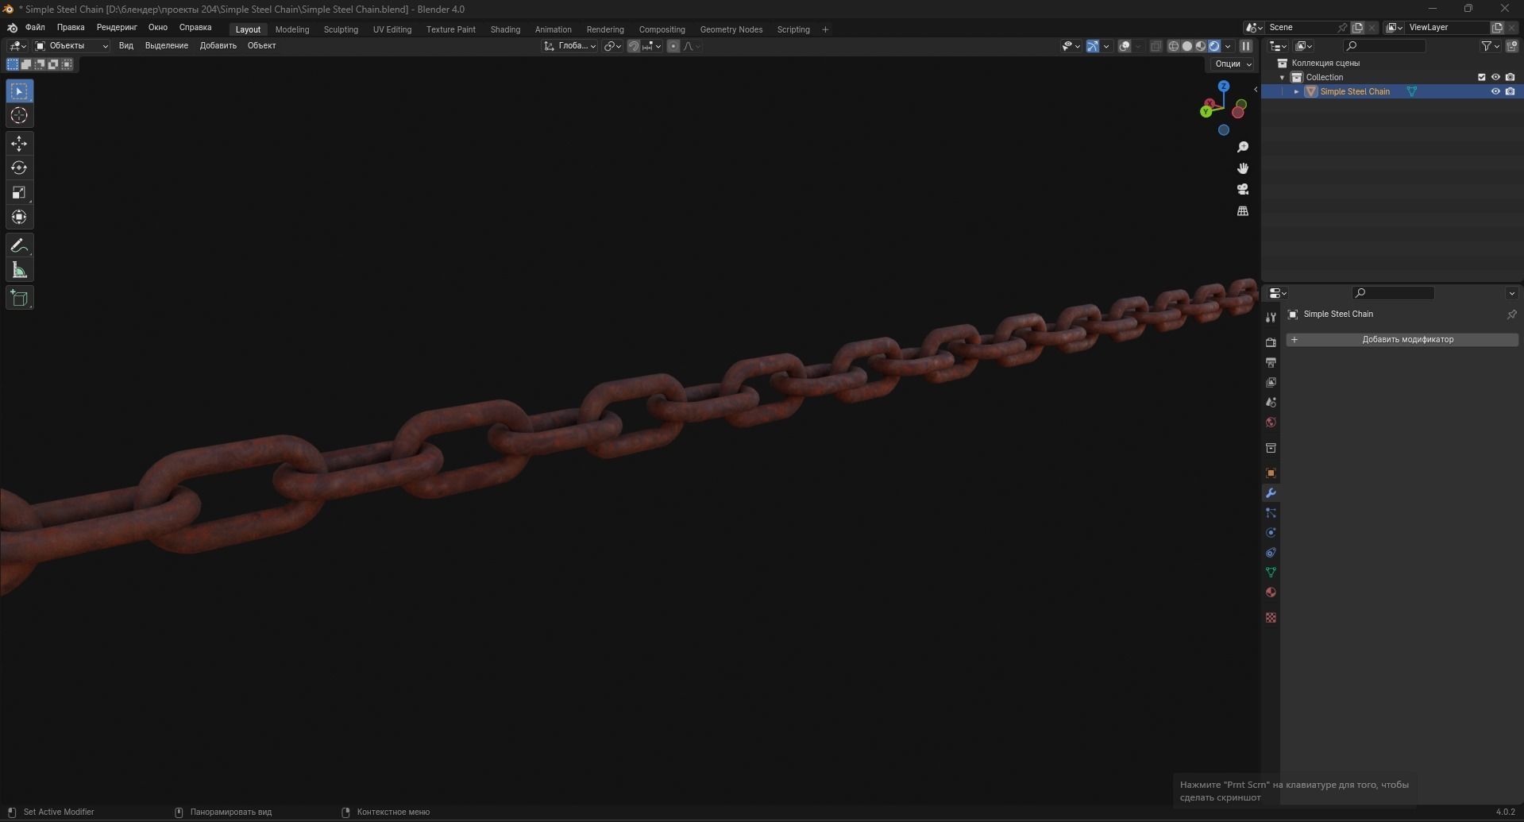Open the Output properties tab

point(1271,362)
